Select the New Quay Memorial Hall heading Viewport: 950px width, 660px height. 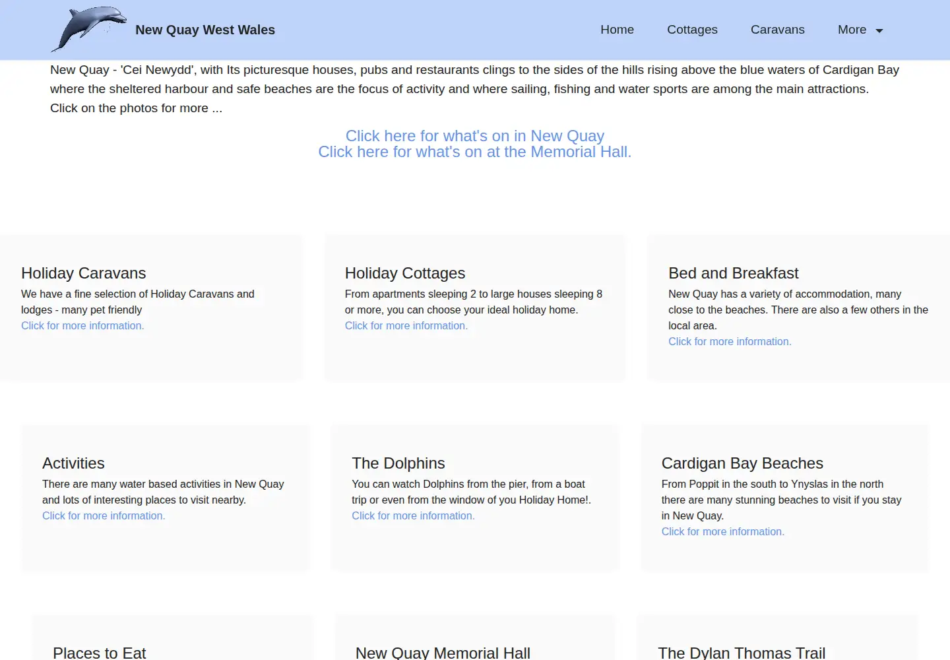pos(443,653)
